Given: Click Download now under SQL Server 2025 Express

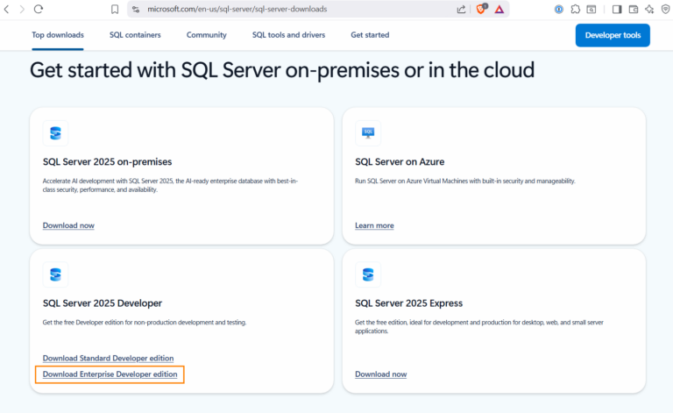Looking at the screenshot, I should pyautogui.click(x=380, y=374).
